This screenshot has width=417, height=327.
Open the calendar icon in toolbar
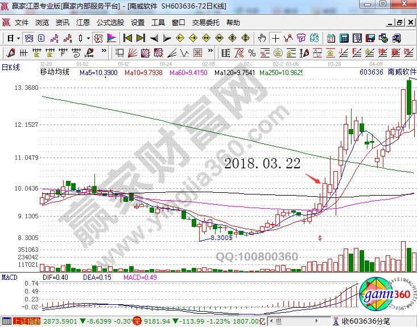331,38
